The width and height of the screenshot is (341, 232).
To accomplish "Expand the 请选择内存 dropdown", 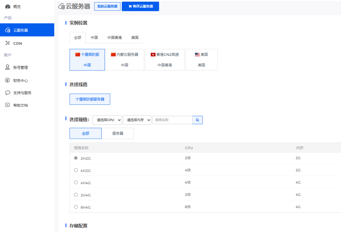I will (x=137, y=120).
